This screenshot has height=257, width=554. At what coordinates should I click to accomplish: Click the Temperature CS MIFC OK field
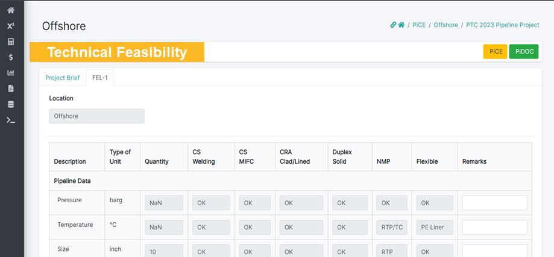[255, 228]
